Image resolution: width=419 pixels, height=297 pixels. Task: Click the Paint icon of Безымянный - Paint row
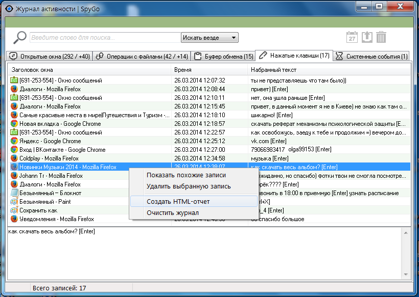point(14,202)
